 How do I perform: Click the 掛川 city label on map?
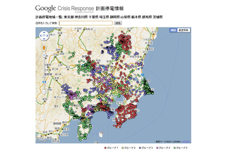(x=51, y=131)
